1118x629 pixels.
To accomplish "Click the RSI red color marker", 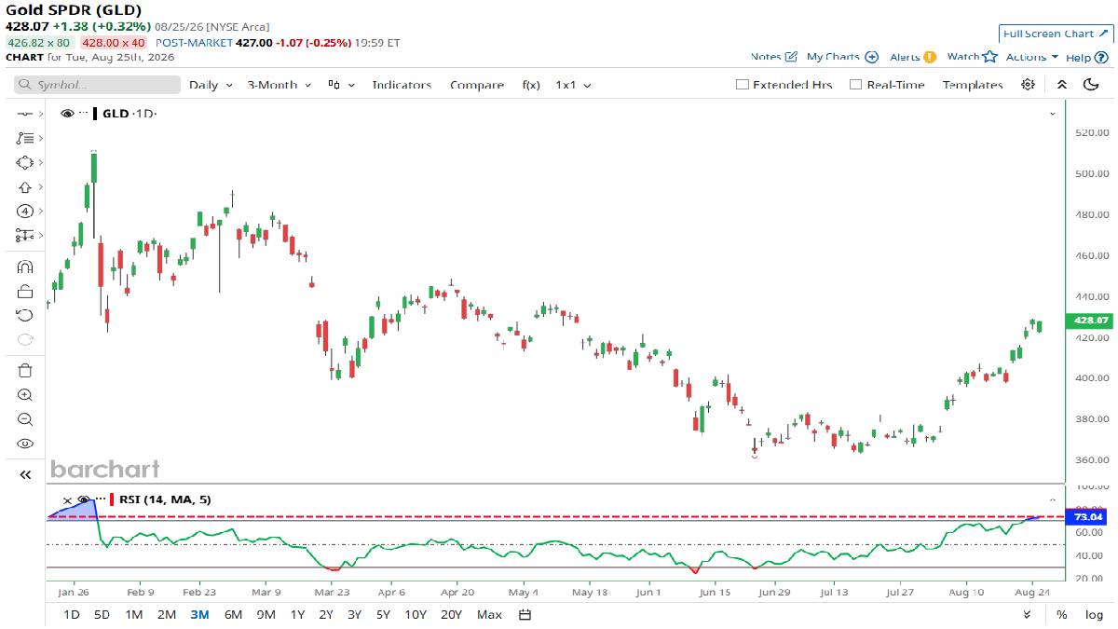I will [x=111, y=499].
